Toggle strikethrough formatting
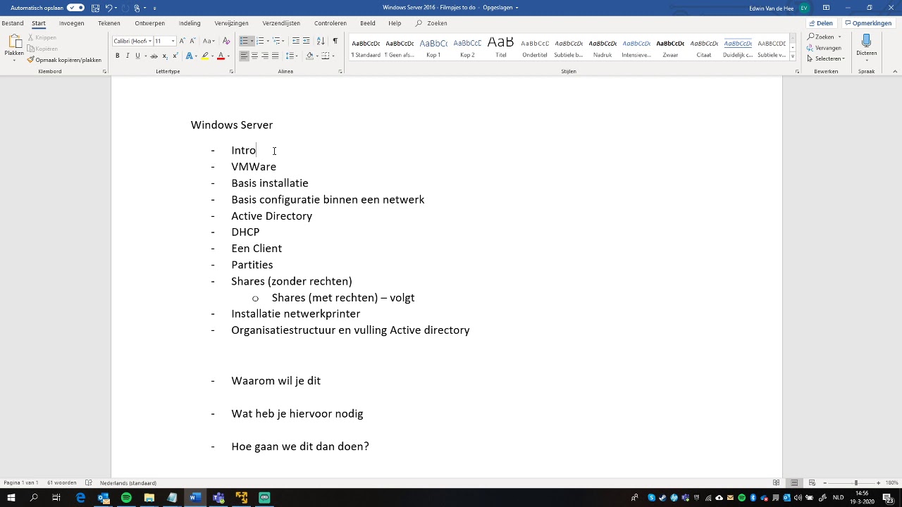Screen dimensions: 902x507 click(x=154, y=56)
